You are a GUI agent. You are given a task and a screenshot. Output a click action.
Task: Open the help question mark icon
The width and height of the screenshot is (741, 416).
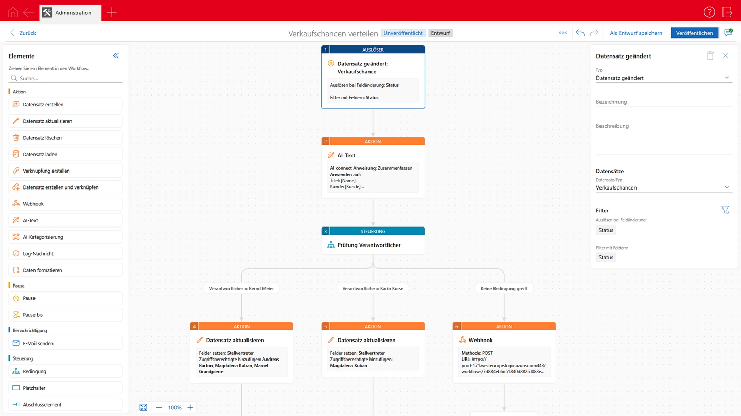[x=709, y=12]
